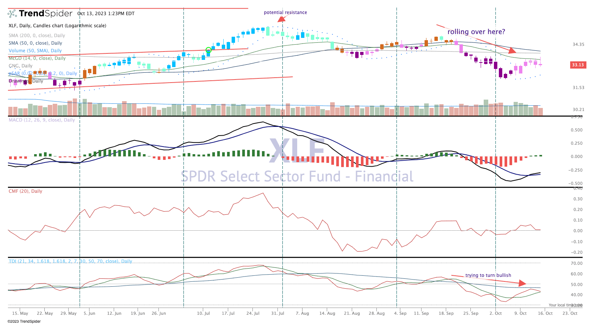The image size is (594, 325).
Task: Click the McGD (14, 0, close) label
Action: [37, 58]
